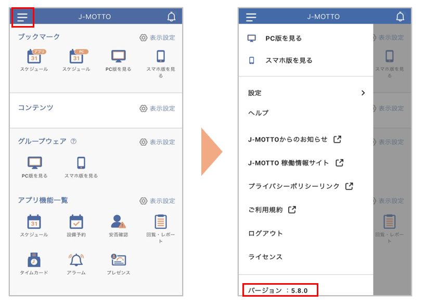
Task: Choose ライセンス from the side menu
Action: click(x=265, y=257)
